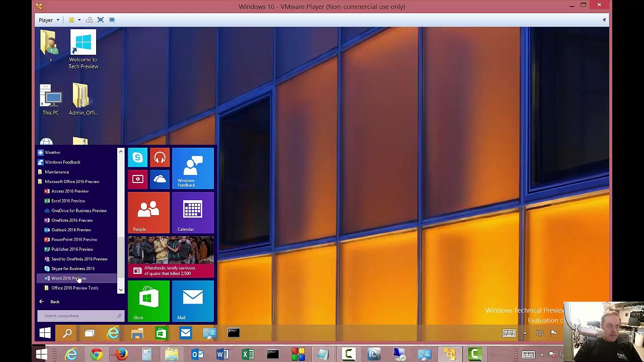Open File Explorer on the VM taskbar
Image resolution: width=644 pixels, height=362 pixels.
pyautogui.click(x=137, y=333)
